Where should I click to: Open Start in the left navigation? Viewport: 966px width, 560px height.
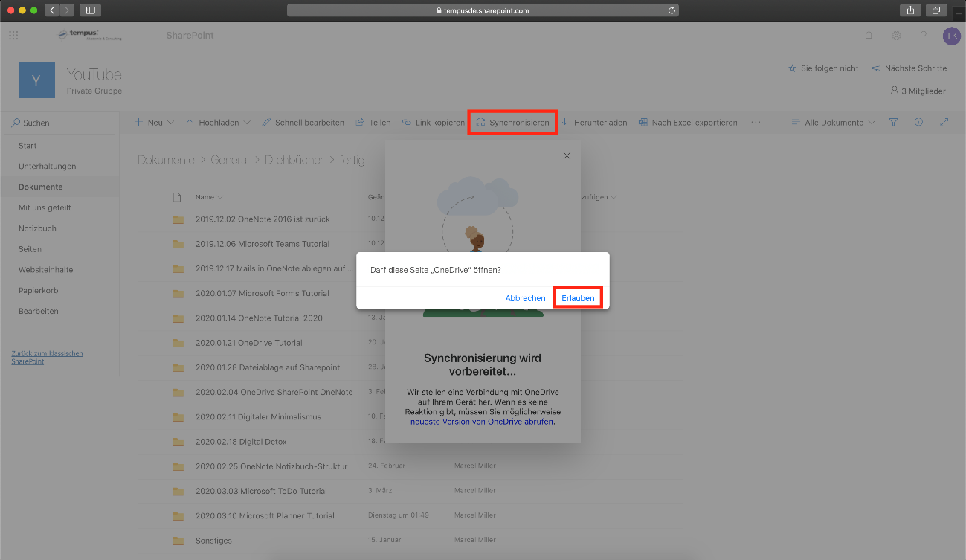pos(28,146)
